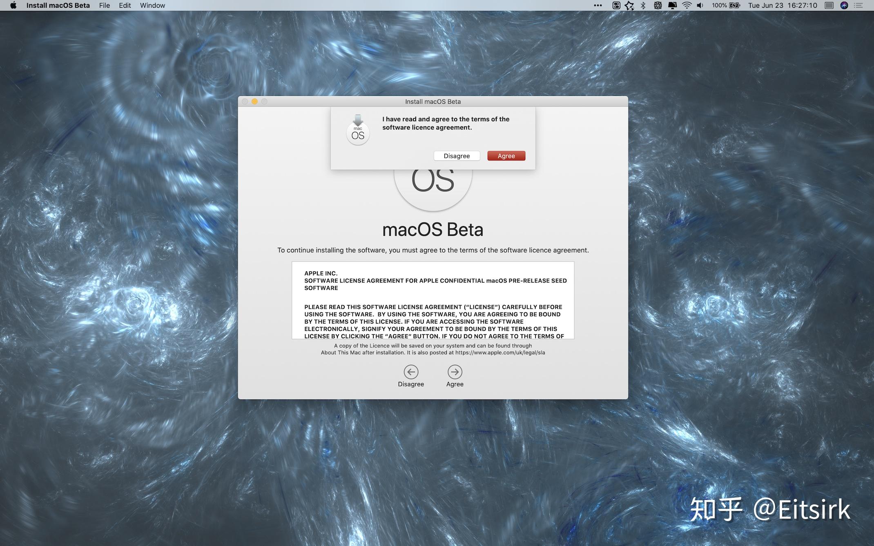Click the 100% battery status indicator
874x546 pixels.
[x=726, y=5]
